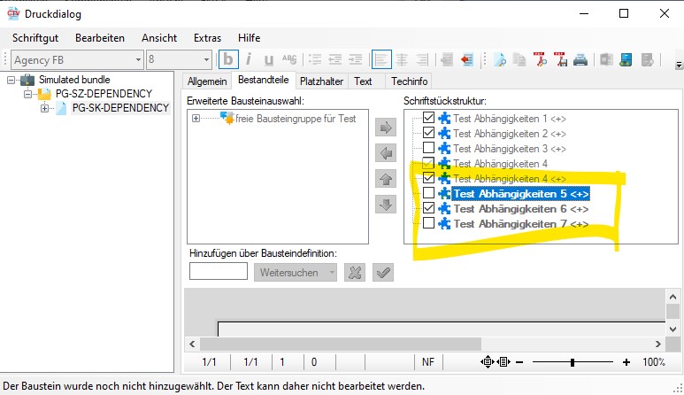
Task: Toggle bold formatting in the toolbar
Action: click(x=229, y=60)
